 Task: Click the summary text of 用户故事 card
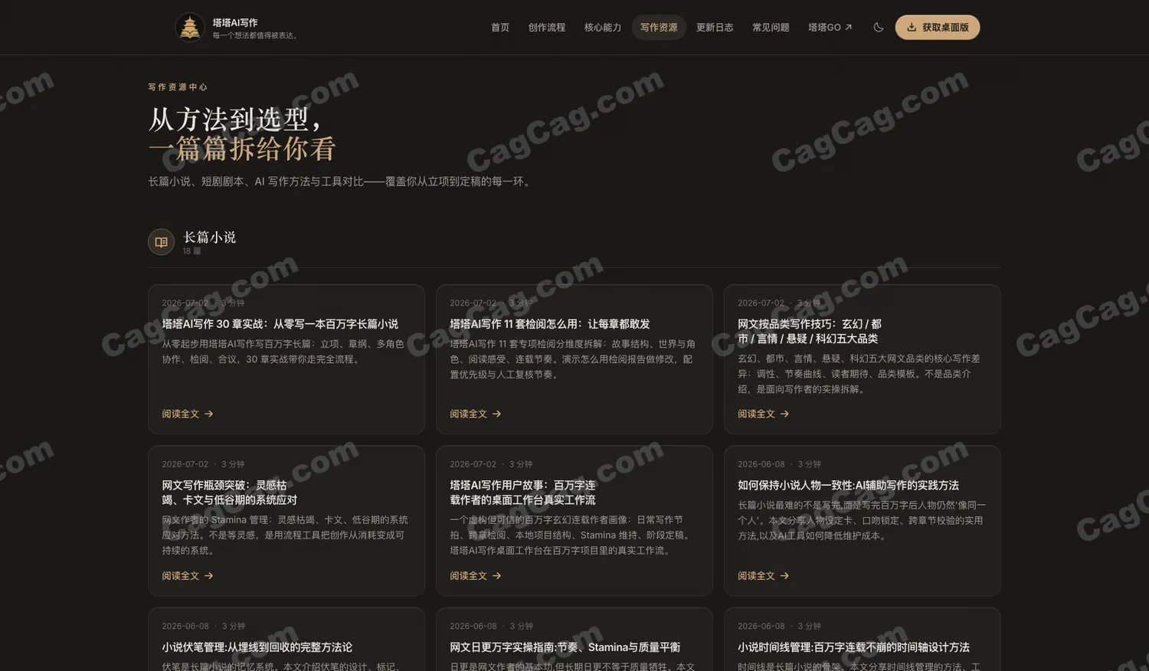pos(572,535)
